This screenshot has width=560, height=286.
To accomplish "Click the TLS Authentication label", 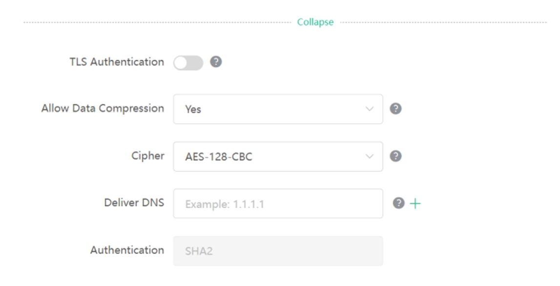I will pyautogui.click(x=117, y=62).
